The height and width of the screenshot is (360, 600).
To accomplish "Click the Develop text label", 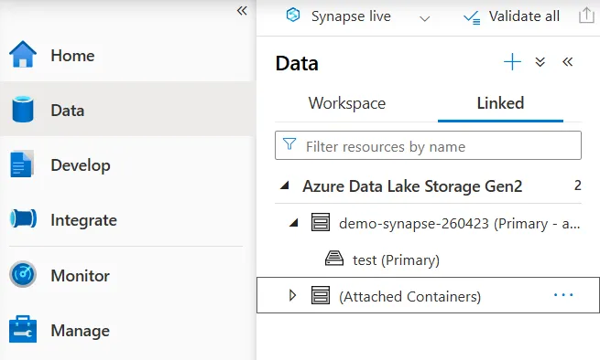I will tap(81, 165).
